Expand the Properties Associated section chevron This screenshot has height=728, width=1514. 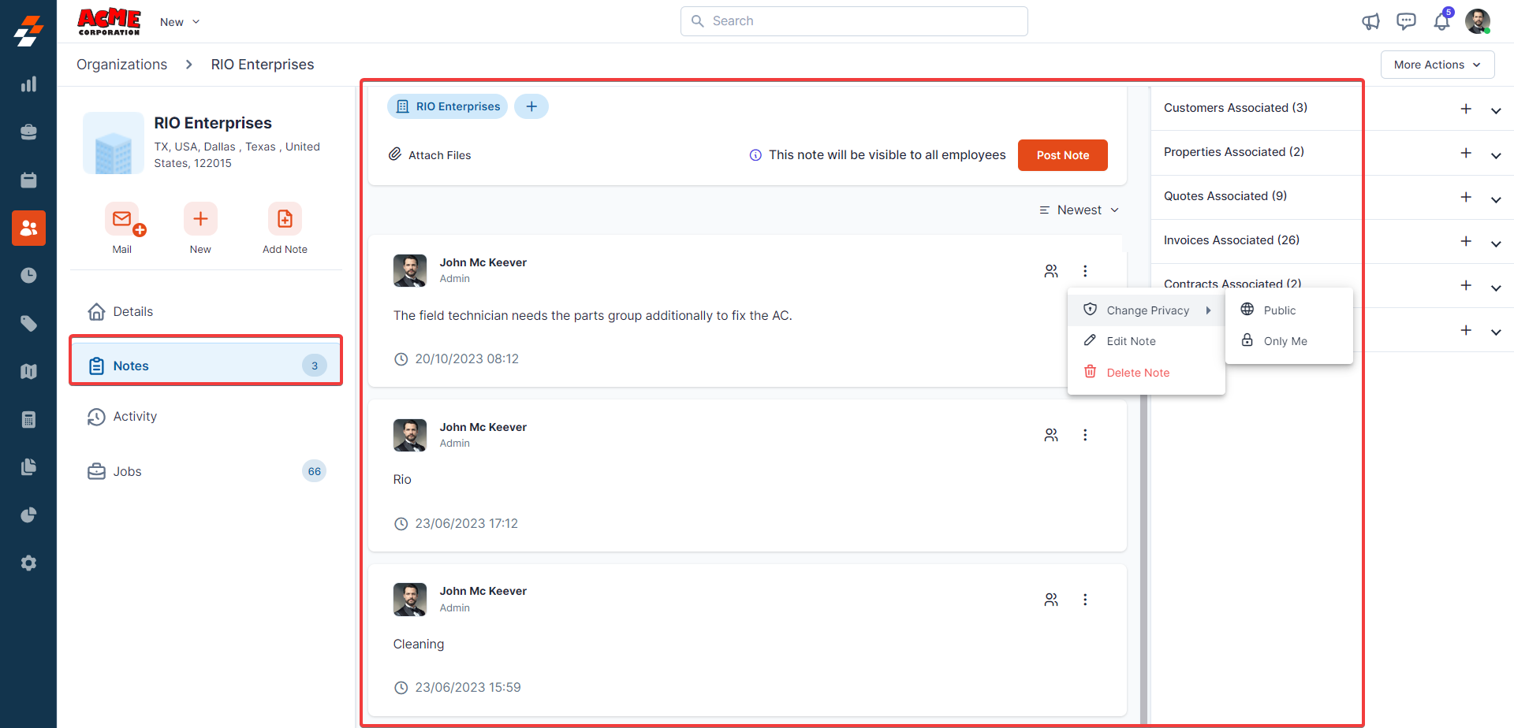(x=1496, y=155)
